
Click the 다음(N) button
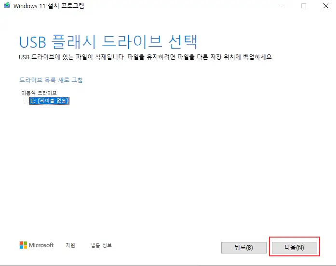tap(295, 247)
